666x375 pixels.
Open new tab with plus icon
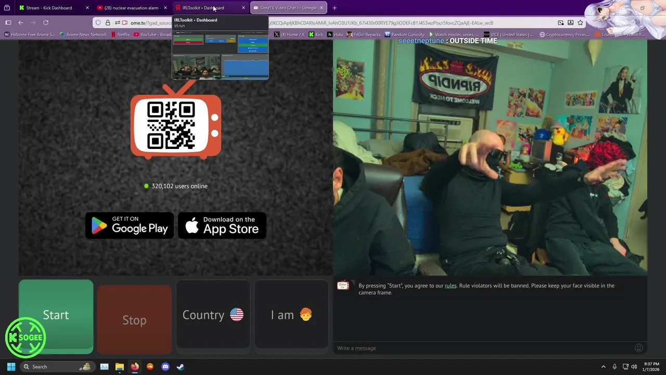click(x=335, y=8)
